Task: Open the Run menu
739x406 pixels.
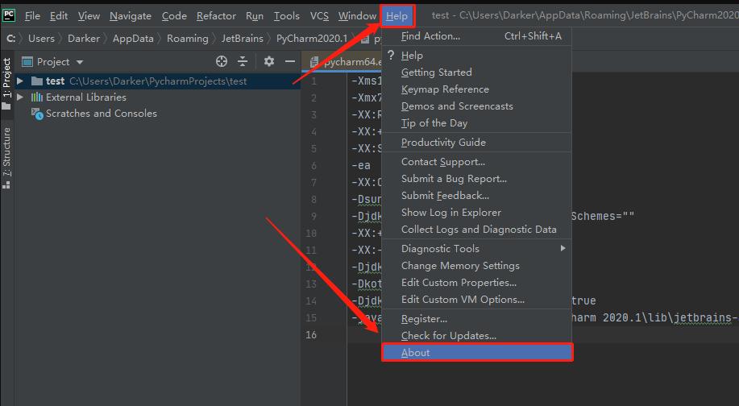Action: coord(255,16)
